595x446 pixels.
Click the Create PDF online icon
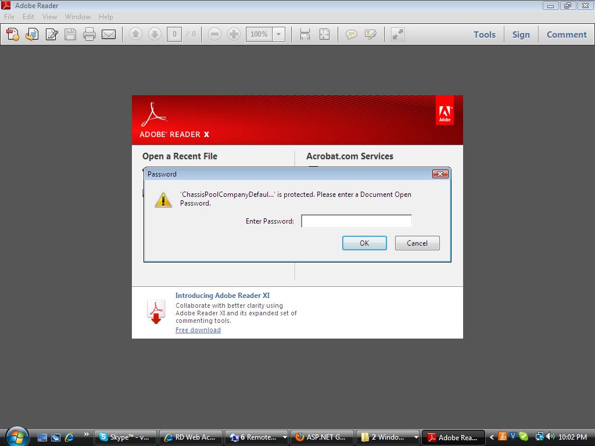pyautogui.click(x=13, y=34)
